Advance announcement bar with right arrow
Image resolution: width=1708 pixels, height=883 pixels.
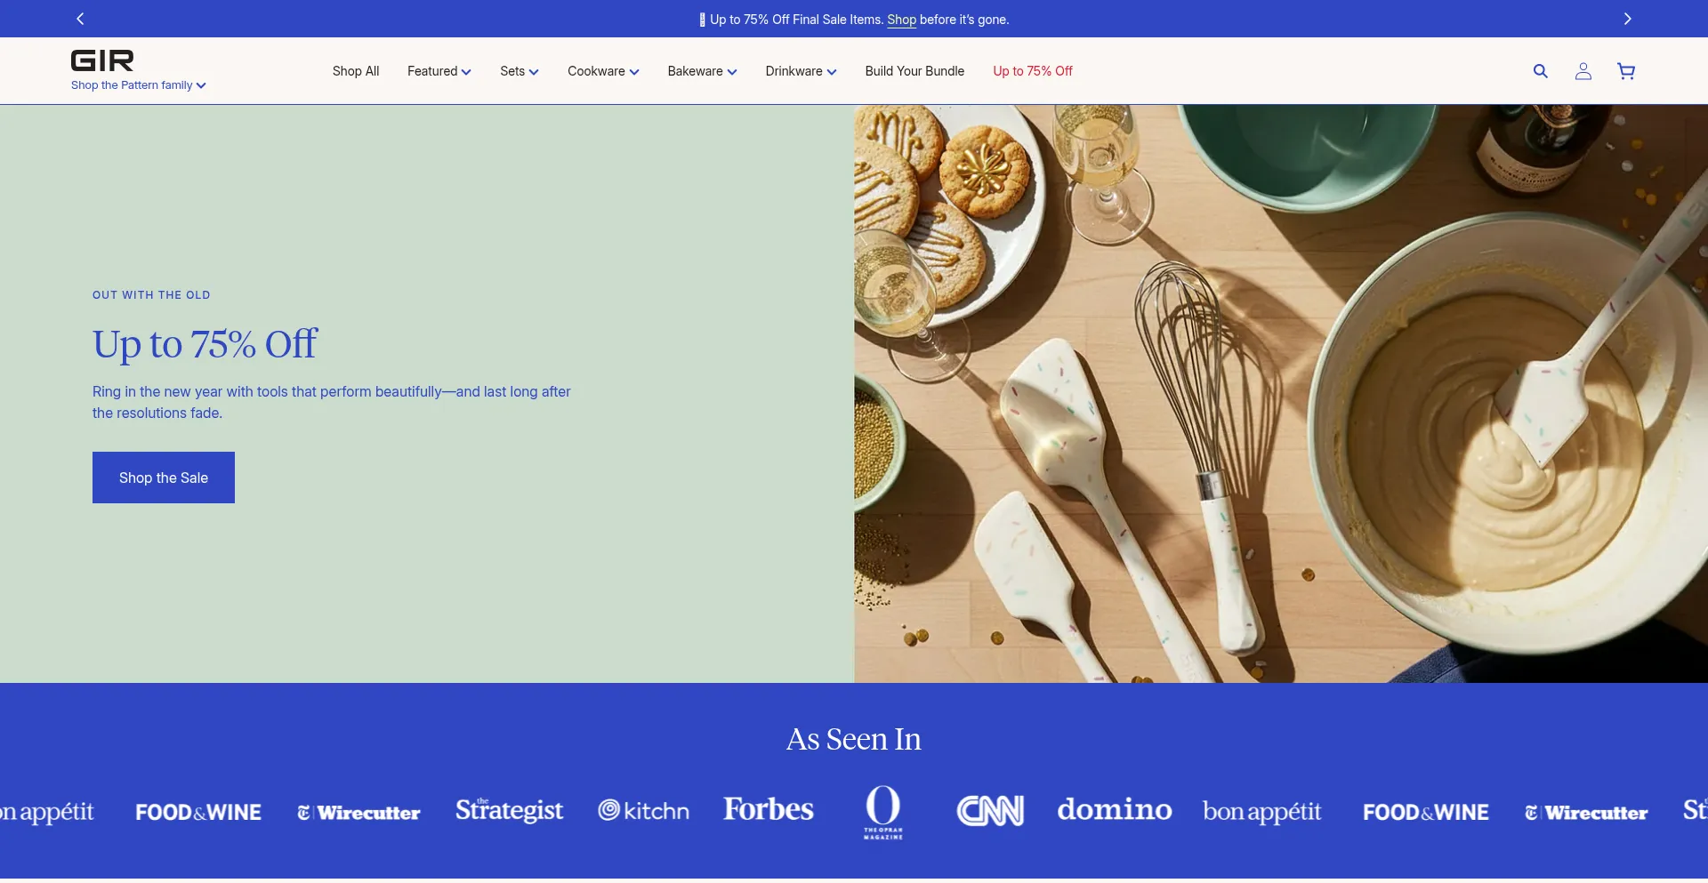click(x=1627, y=19)
